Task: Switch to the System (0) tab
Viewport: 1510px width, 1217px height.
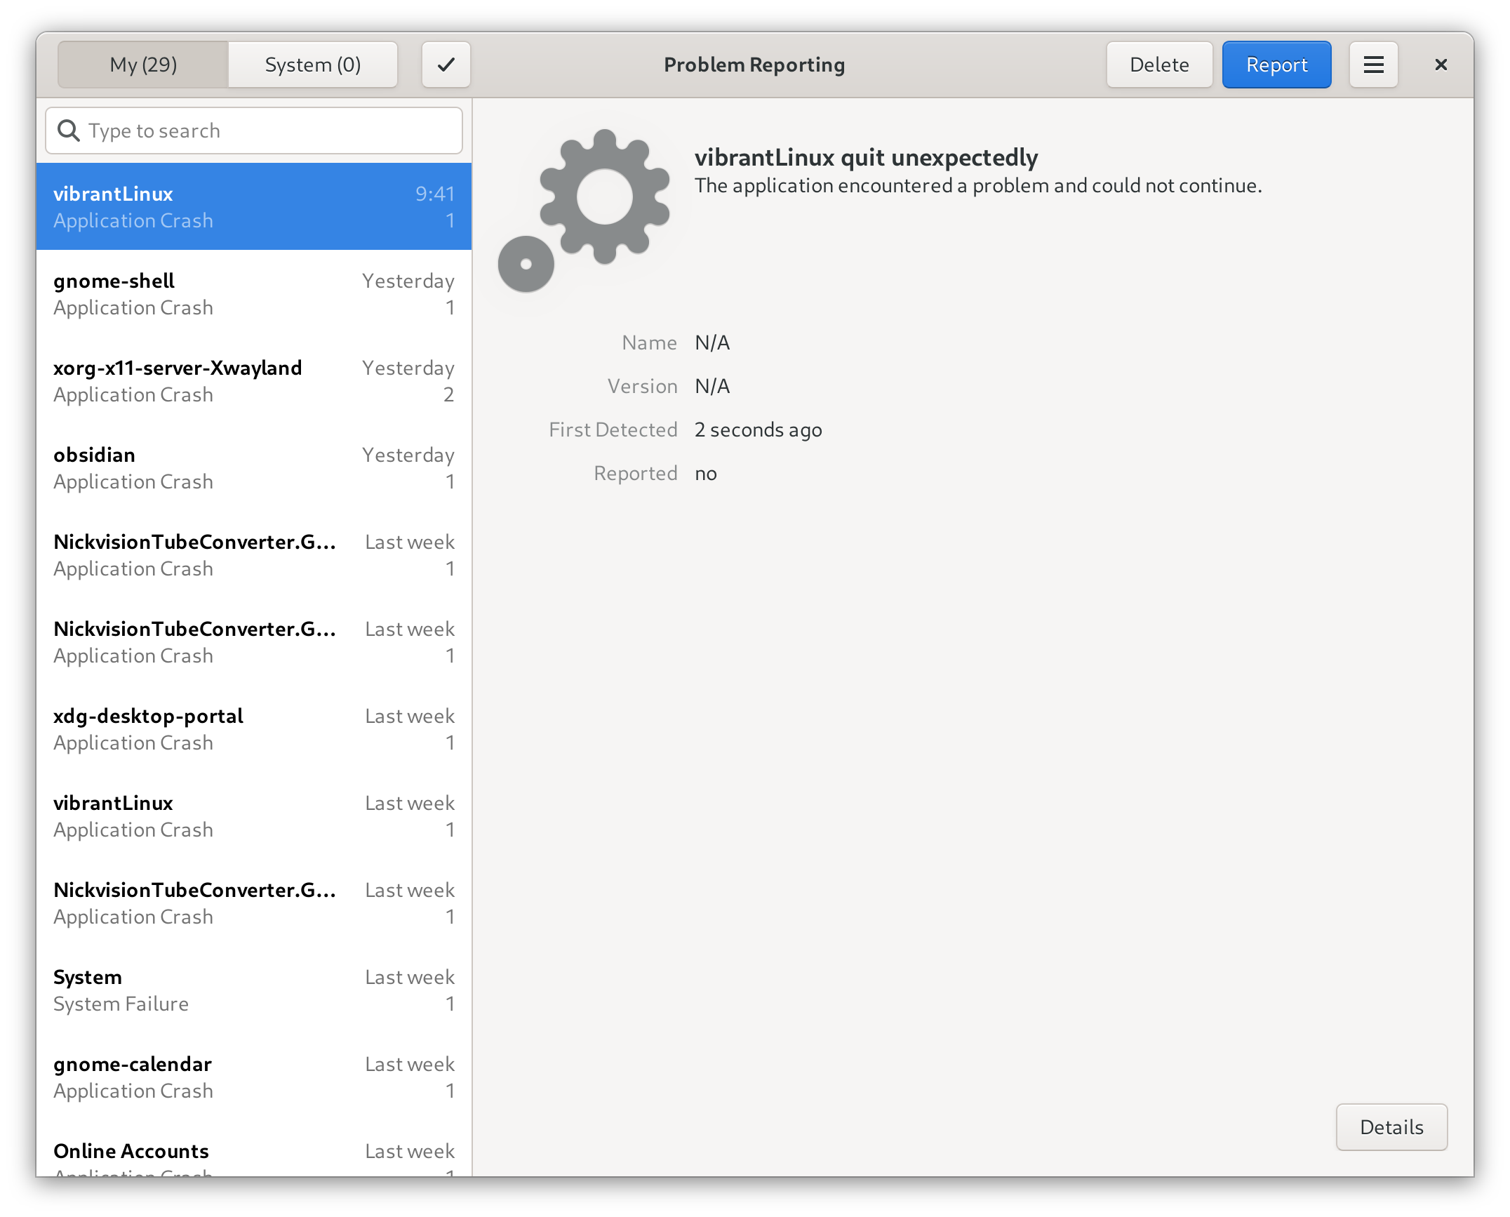Action: click(x=313, y=64)
